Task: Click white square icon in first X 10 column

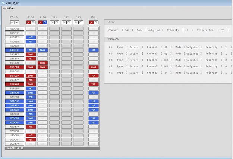Action: pos(33,22)
